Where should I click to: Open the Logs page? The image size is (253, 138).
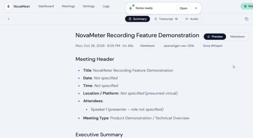(x=106, y=6)
